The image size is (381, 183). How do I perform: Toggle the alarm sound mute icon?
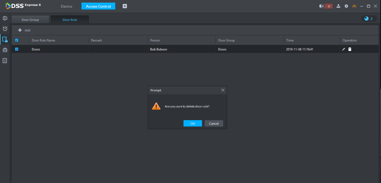pyautogui.click(x=321, y=6)
